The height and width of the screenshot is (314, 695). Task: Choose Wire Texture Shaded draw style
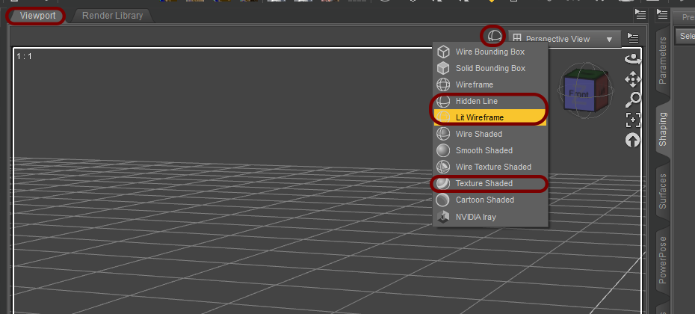[490, 167]
